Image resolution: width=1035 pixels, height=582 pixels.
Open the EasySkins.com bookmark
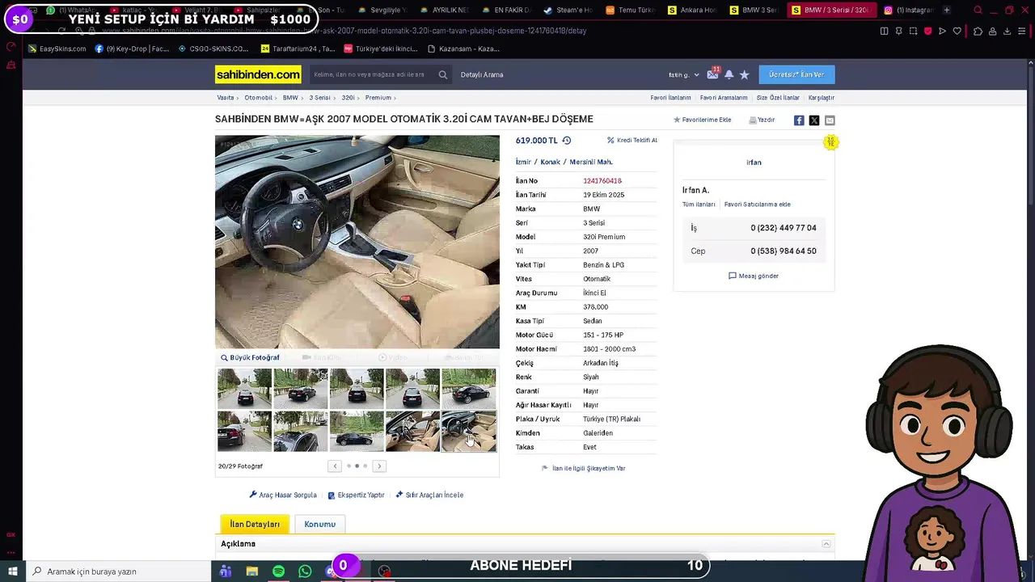tap(57, 48)
